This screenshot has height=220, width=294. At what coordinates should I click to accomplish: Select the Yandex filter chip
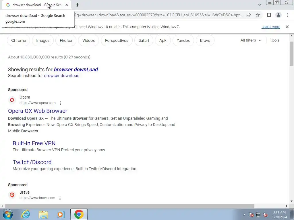183,40
